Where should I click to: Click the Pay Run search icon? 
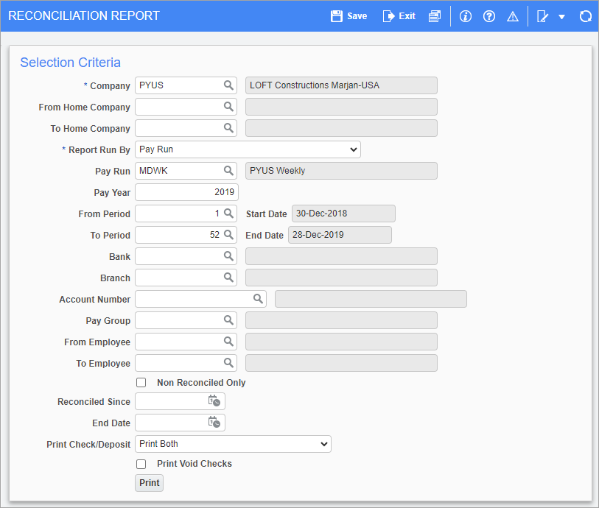click(228, 171)
